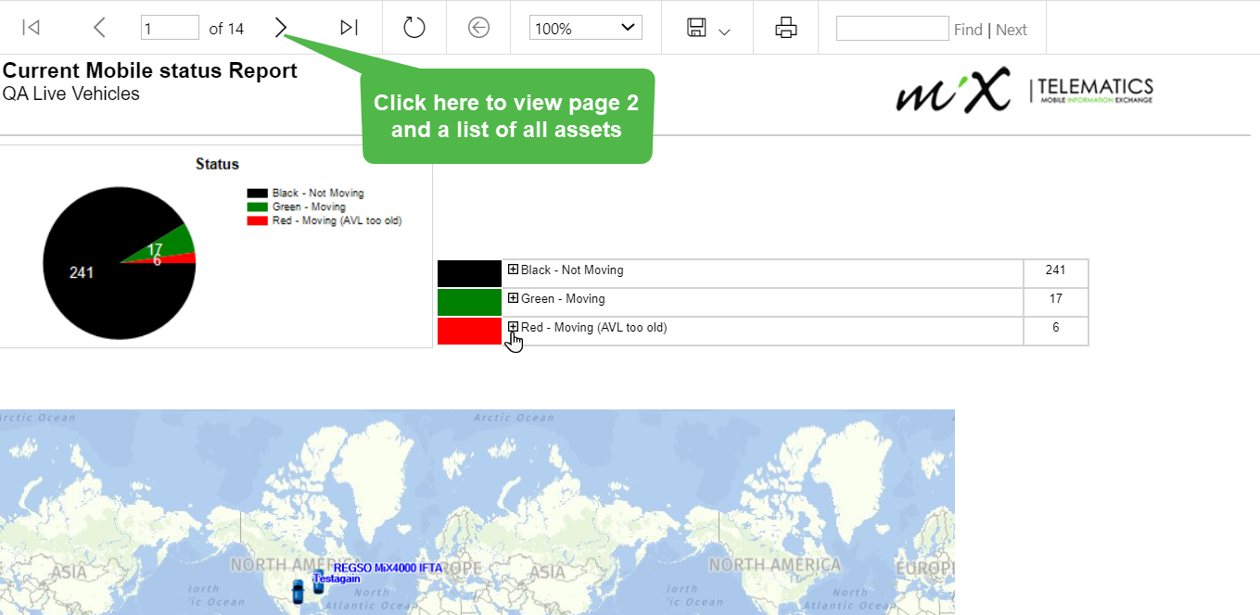This screenshot has height=615, width=1260.
Task: Refresh the report
Action: tap(414, 28)
